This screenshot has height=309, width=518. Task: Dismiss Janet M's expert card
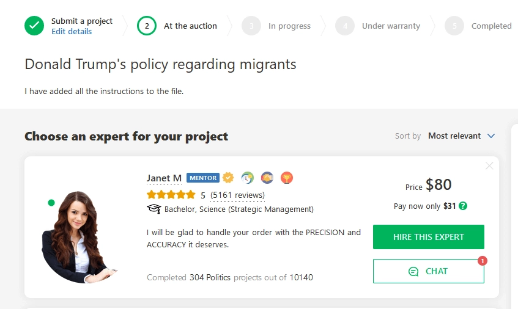click(x=489, y=165)
